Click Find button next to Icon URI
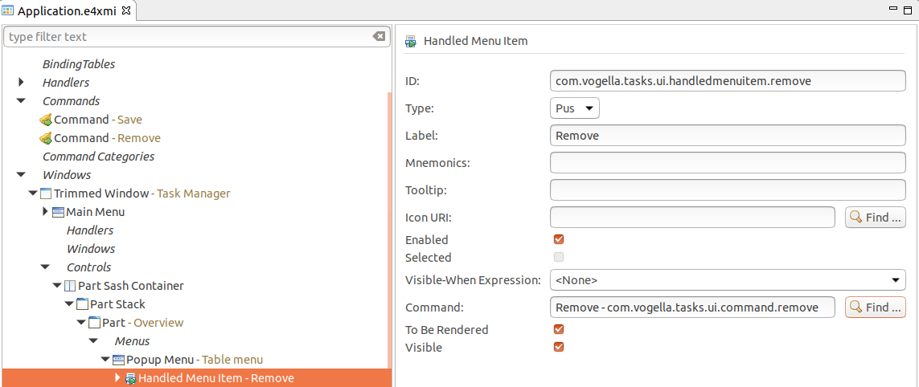Screen dimensions: 919x387 point(875,218)
